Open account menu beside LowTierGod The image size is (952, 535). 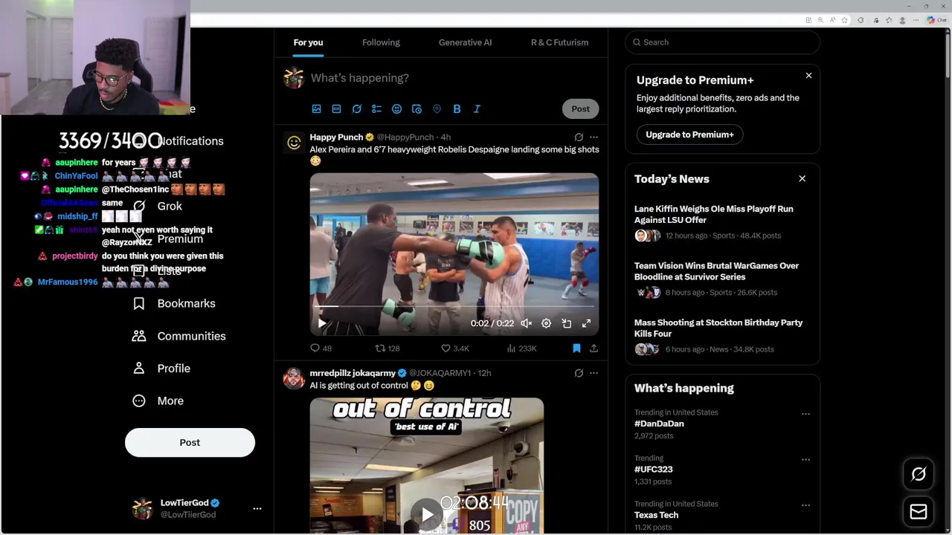coord(257,508)
